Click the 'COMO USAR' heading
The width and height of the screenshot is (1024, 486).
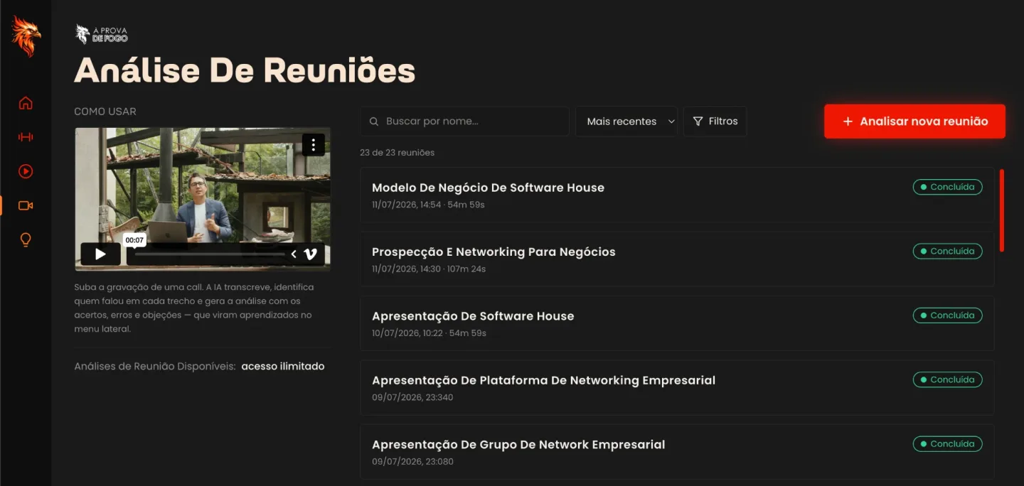pyautogui.click(x=105, y=112)
